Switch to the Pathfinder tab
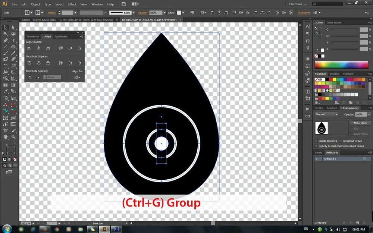 61,37
